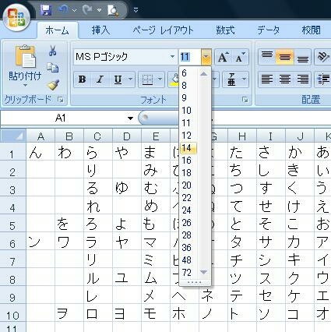Cut selection with scissors icon
The width and height of the screenshot is (331, 332).
[x=53, y=51]
